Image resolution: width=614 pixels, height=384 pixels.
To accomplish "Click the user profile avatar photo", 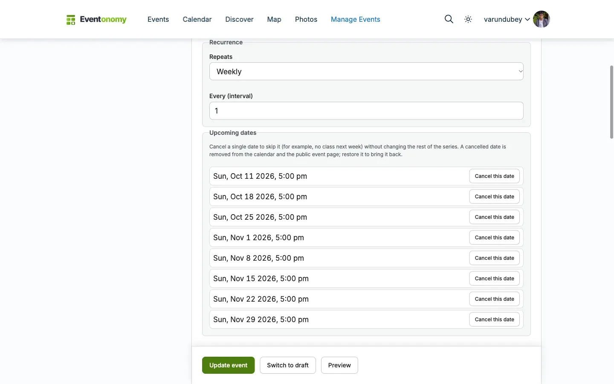I will pos(542,19).
